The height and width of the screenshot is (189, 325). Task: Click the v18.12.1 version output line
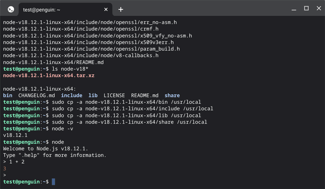click(15, 135)
